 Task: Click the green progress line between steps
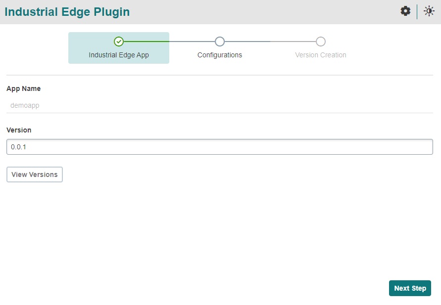[168, 42]
